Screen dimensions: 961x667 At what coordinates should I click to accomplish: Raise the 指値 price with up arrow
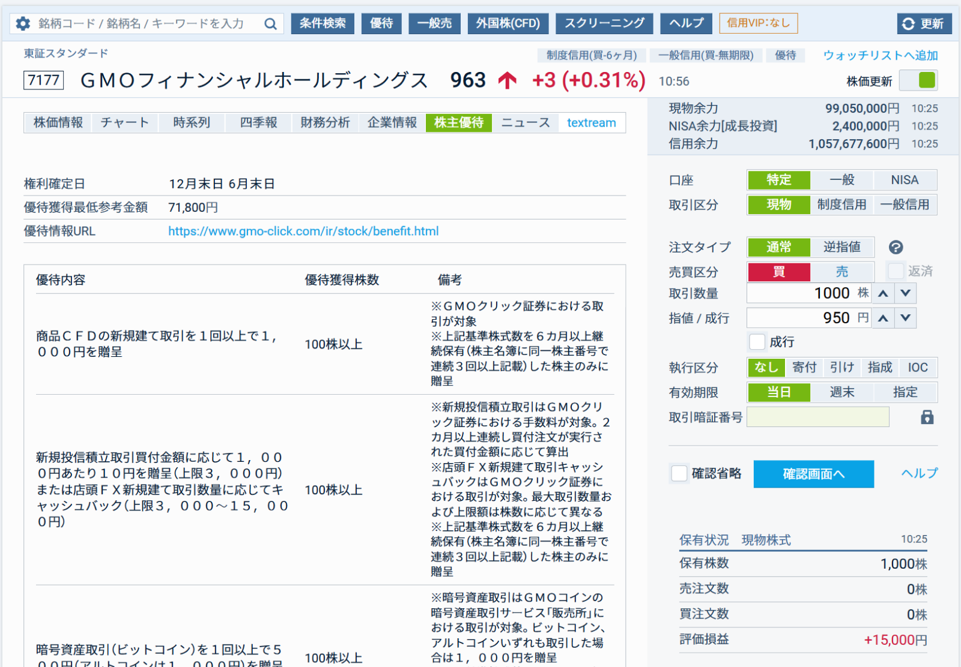(883, 318)
